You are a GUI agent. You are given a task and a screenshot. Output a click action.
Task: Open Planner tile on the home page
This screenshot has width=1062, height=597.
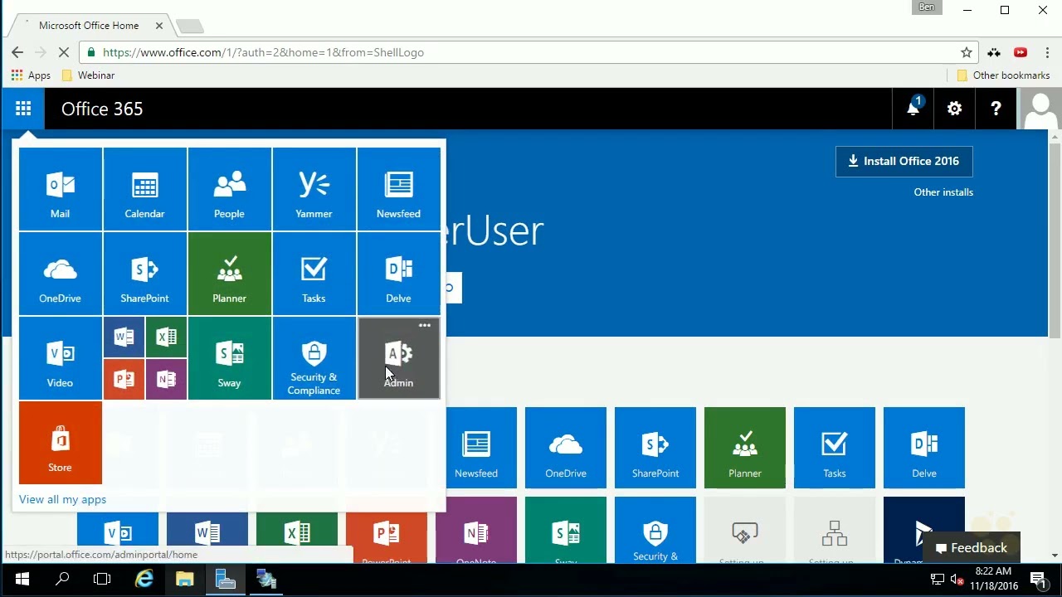tap(745, 448)
